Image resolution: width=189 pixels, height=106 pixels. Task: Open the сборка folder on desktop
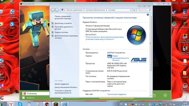click(185, 74)
